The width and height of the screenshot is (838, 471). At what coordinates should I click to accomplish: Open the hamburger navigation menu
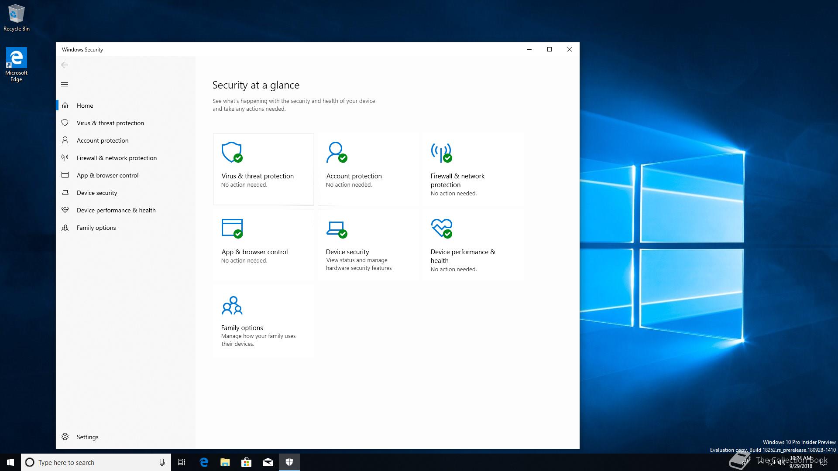point(65,85)
